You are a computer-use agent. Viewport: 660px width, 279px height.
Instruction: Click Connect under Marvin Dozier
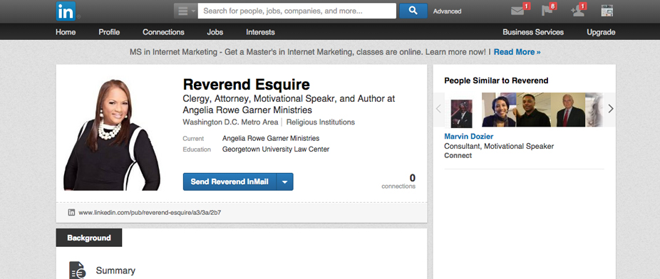click(458, 155)
